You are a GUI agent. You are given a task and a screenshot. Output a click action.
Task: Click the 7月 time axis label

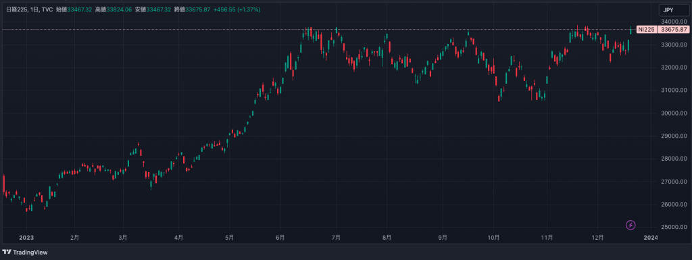(336, 238)
